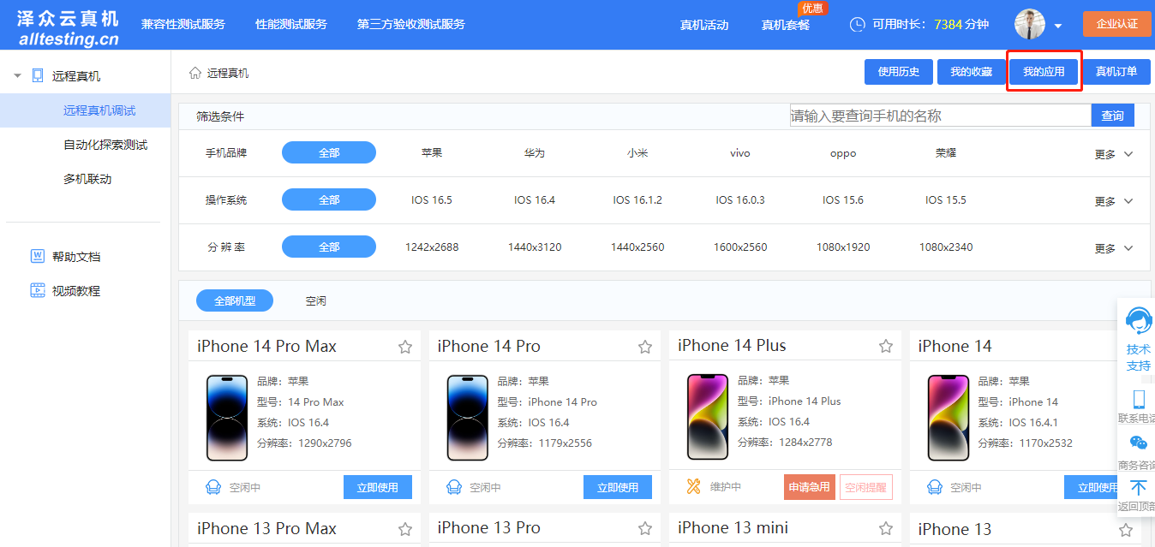Open 性能测试服务 menu
Screen dimensions: 1155x547
[291, 24]
